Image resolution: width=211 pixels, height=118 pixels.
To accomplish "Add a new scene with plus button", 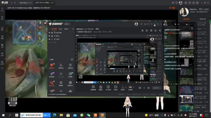I will pos(73,29).
